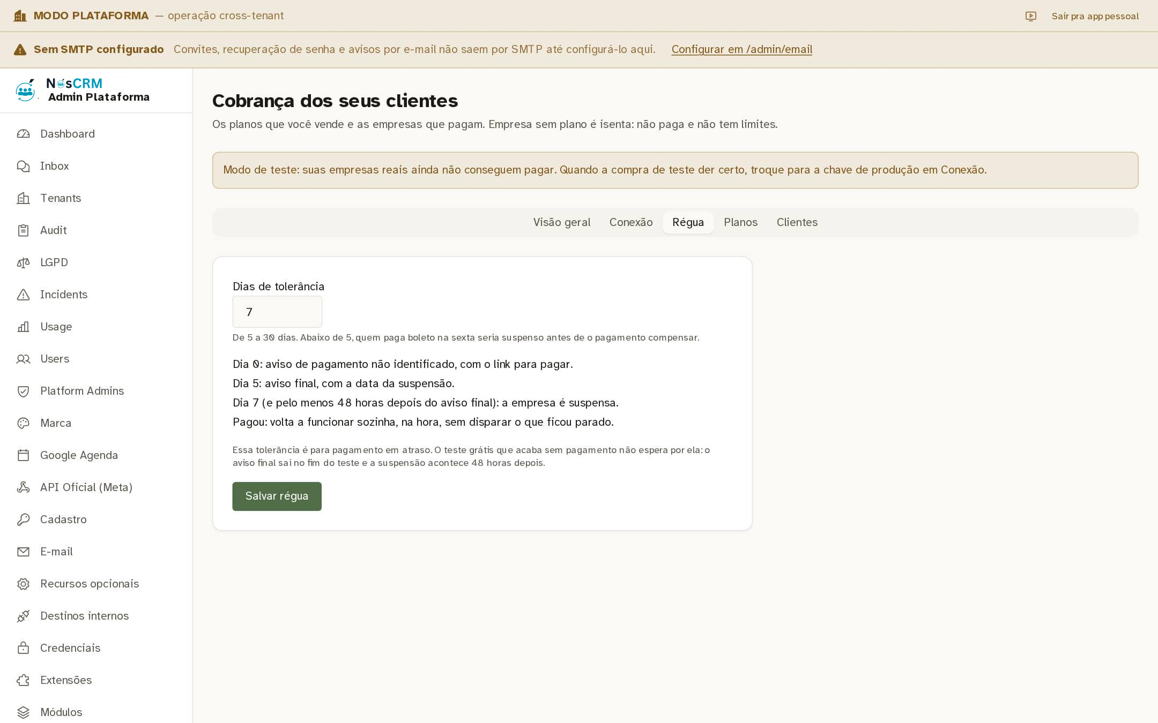Open Dashboard via its gauge icon
The height and width of the screenshot is (723, 1158).
[23, 134]
